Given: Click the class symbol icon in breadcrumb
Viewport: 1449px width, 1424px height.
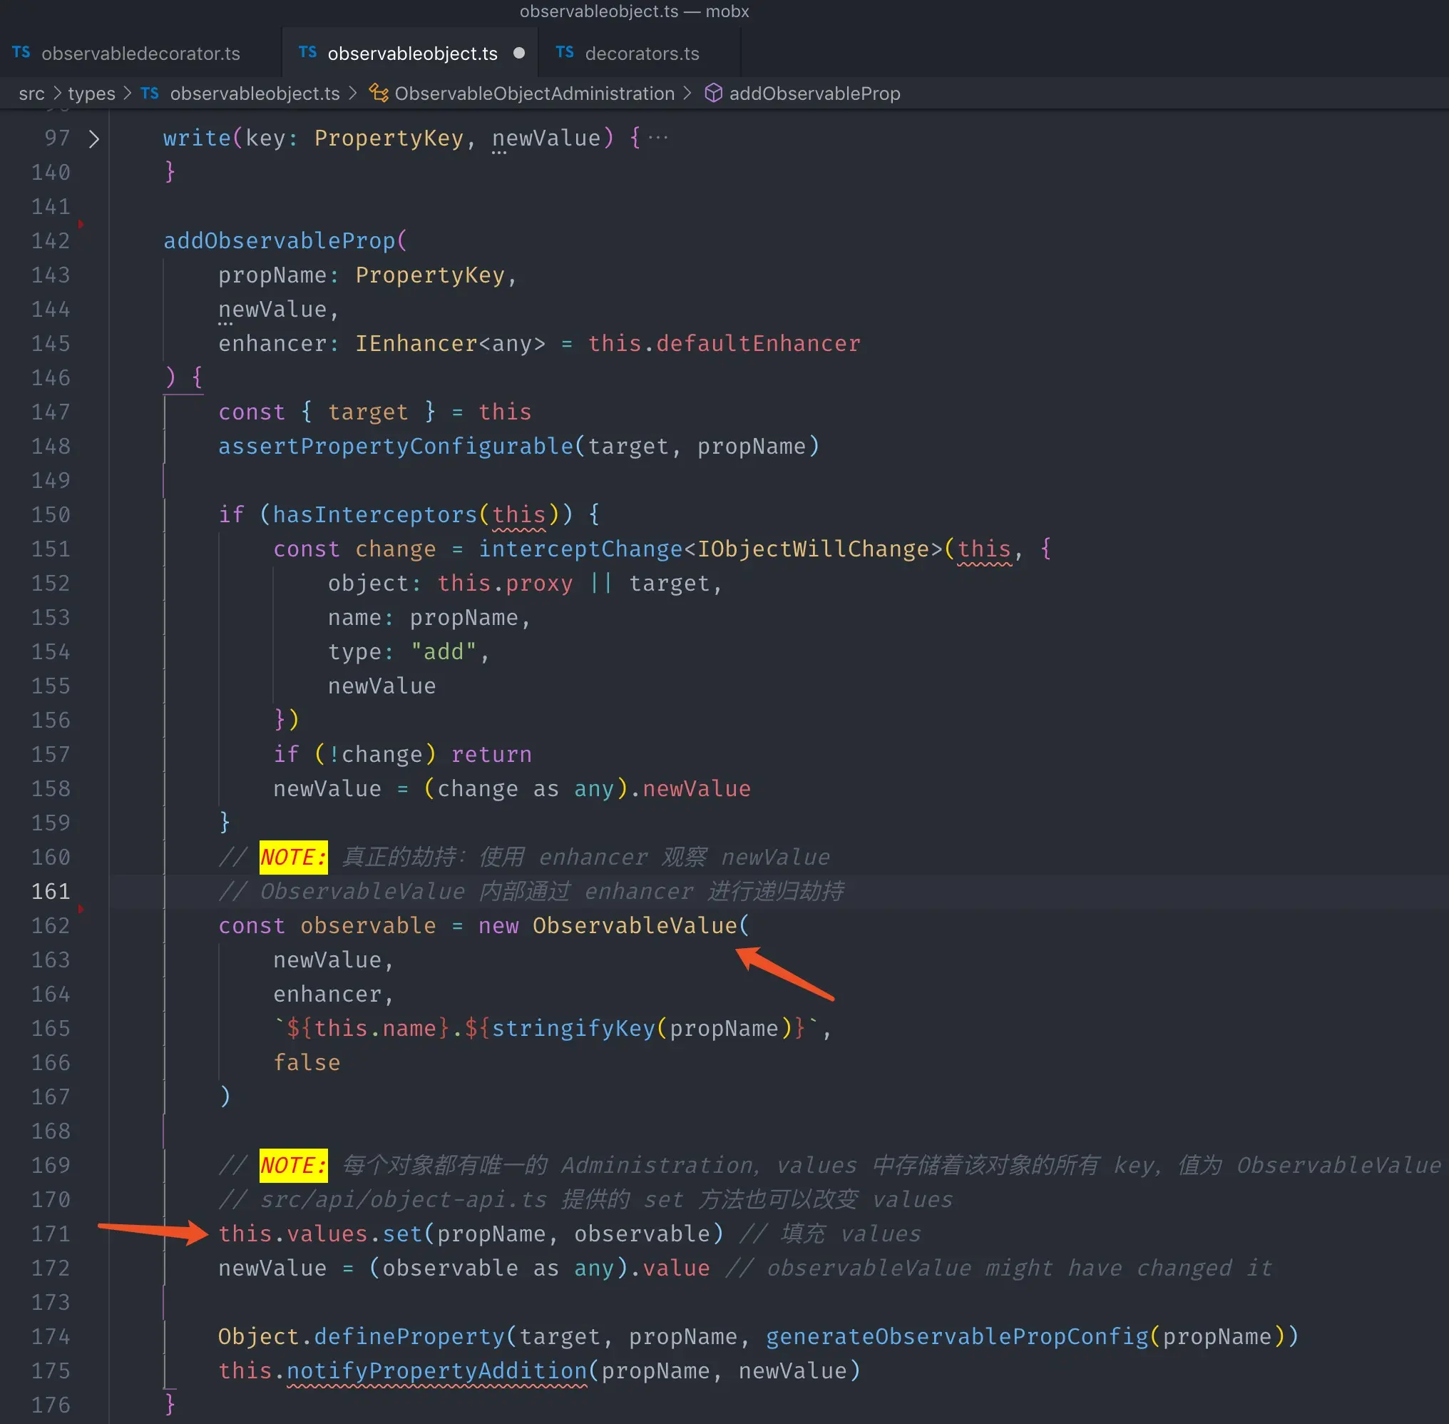Looking at the screenshot, I should tap(379, 93).
